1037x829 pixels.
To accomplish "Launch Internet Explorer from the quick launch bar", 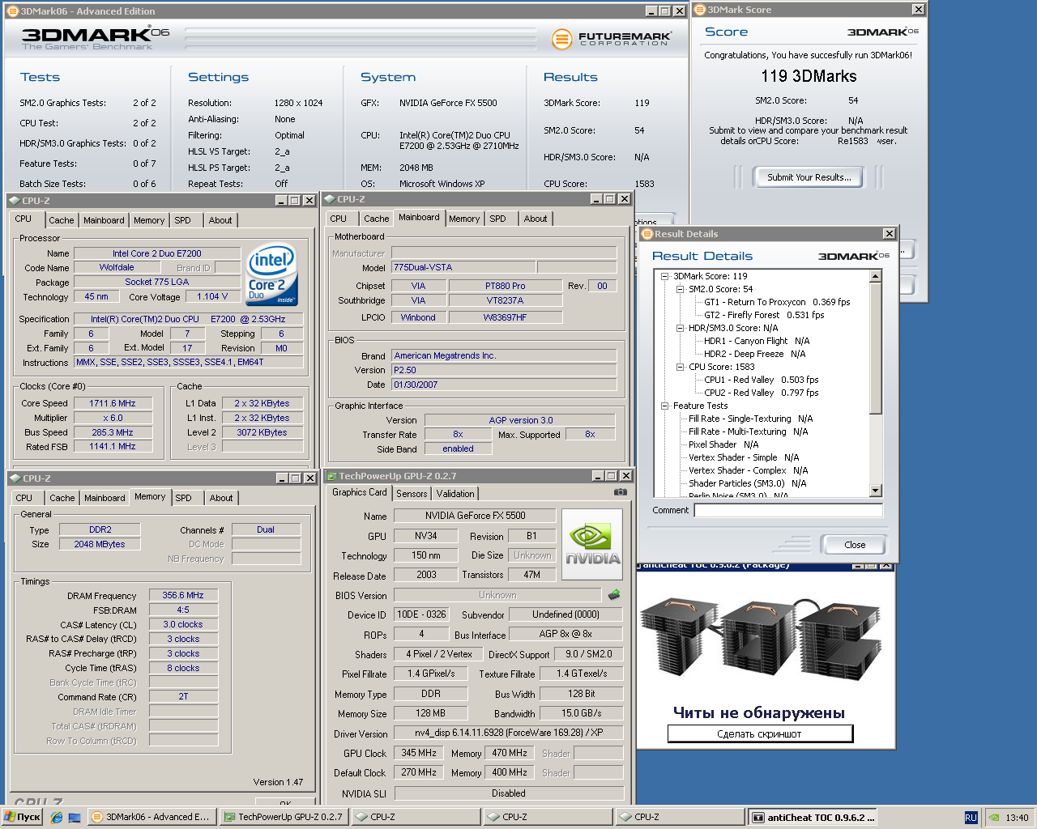I will pyautogui.click(x=56, y=818).
